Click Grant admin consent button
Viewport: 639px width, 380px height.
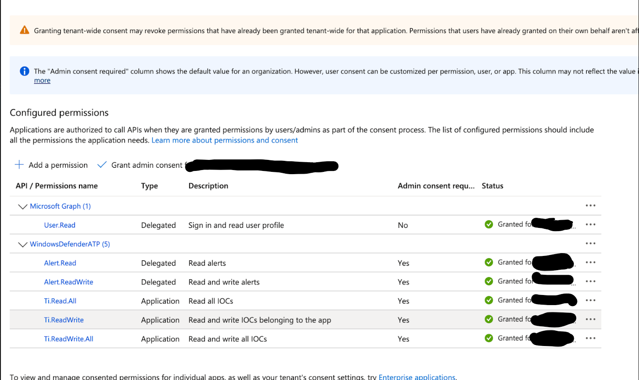click(140, 165)
